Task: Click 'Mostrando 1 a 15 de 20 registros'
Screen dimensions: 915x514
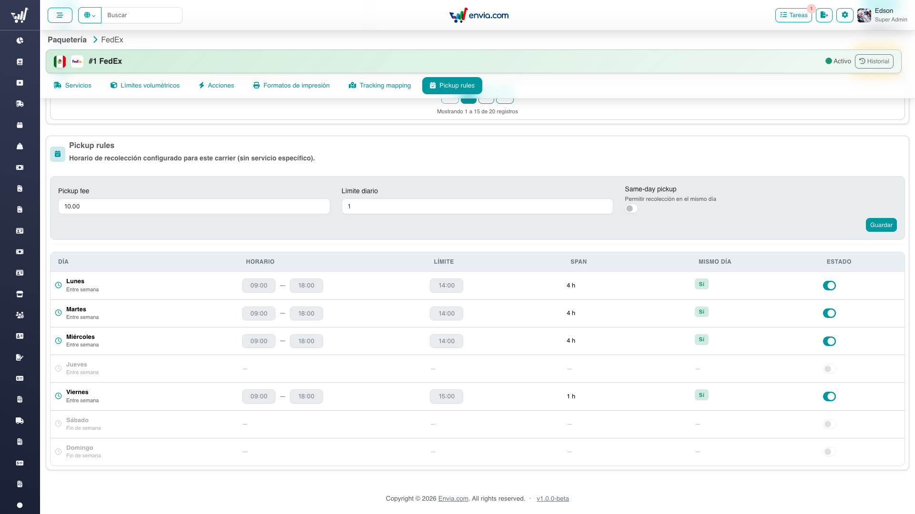Action: pos(478,112)
